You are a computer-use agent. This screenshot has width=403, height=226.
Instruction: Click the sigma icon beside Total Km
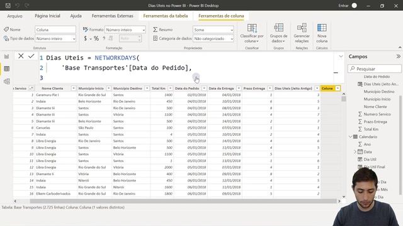point(360,129)
